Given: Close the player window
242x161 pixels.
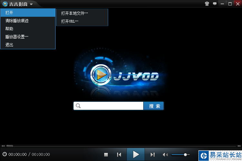Looking at the screenshot, I should point(238,4).
